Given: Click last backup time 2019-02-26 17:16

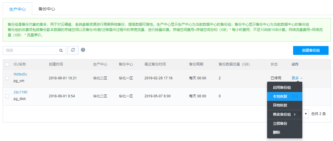Looking at the screenshot, I should tap(158, 78).
